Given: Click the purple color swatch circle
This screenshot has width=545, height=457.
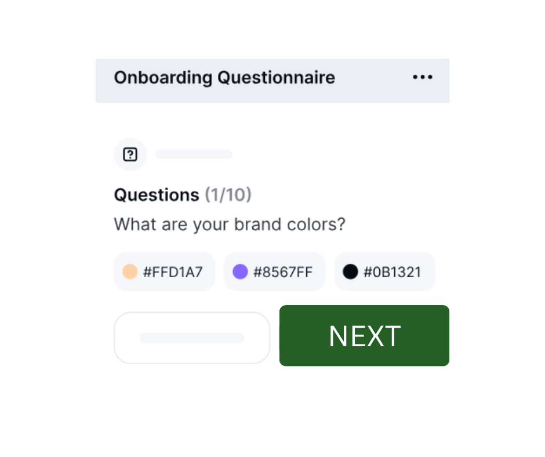Looking at the screenshot, I should pyautogui.click(x=240, y=271).
